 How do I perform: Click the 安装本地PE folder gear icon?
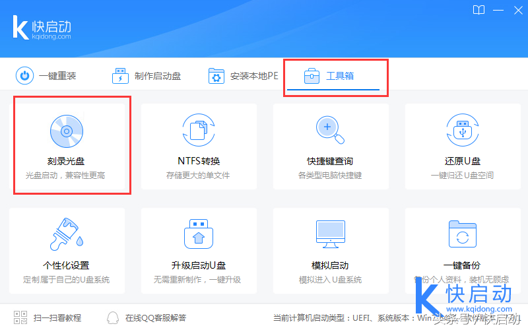tap(216, 76)
